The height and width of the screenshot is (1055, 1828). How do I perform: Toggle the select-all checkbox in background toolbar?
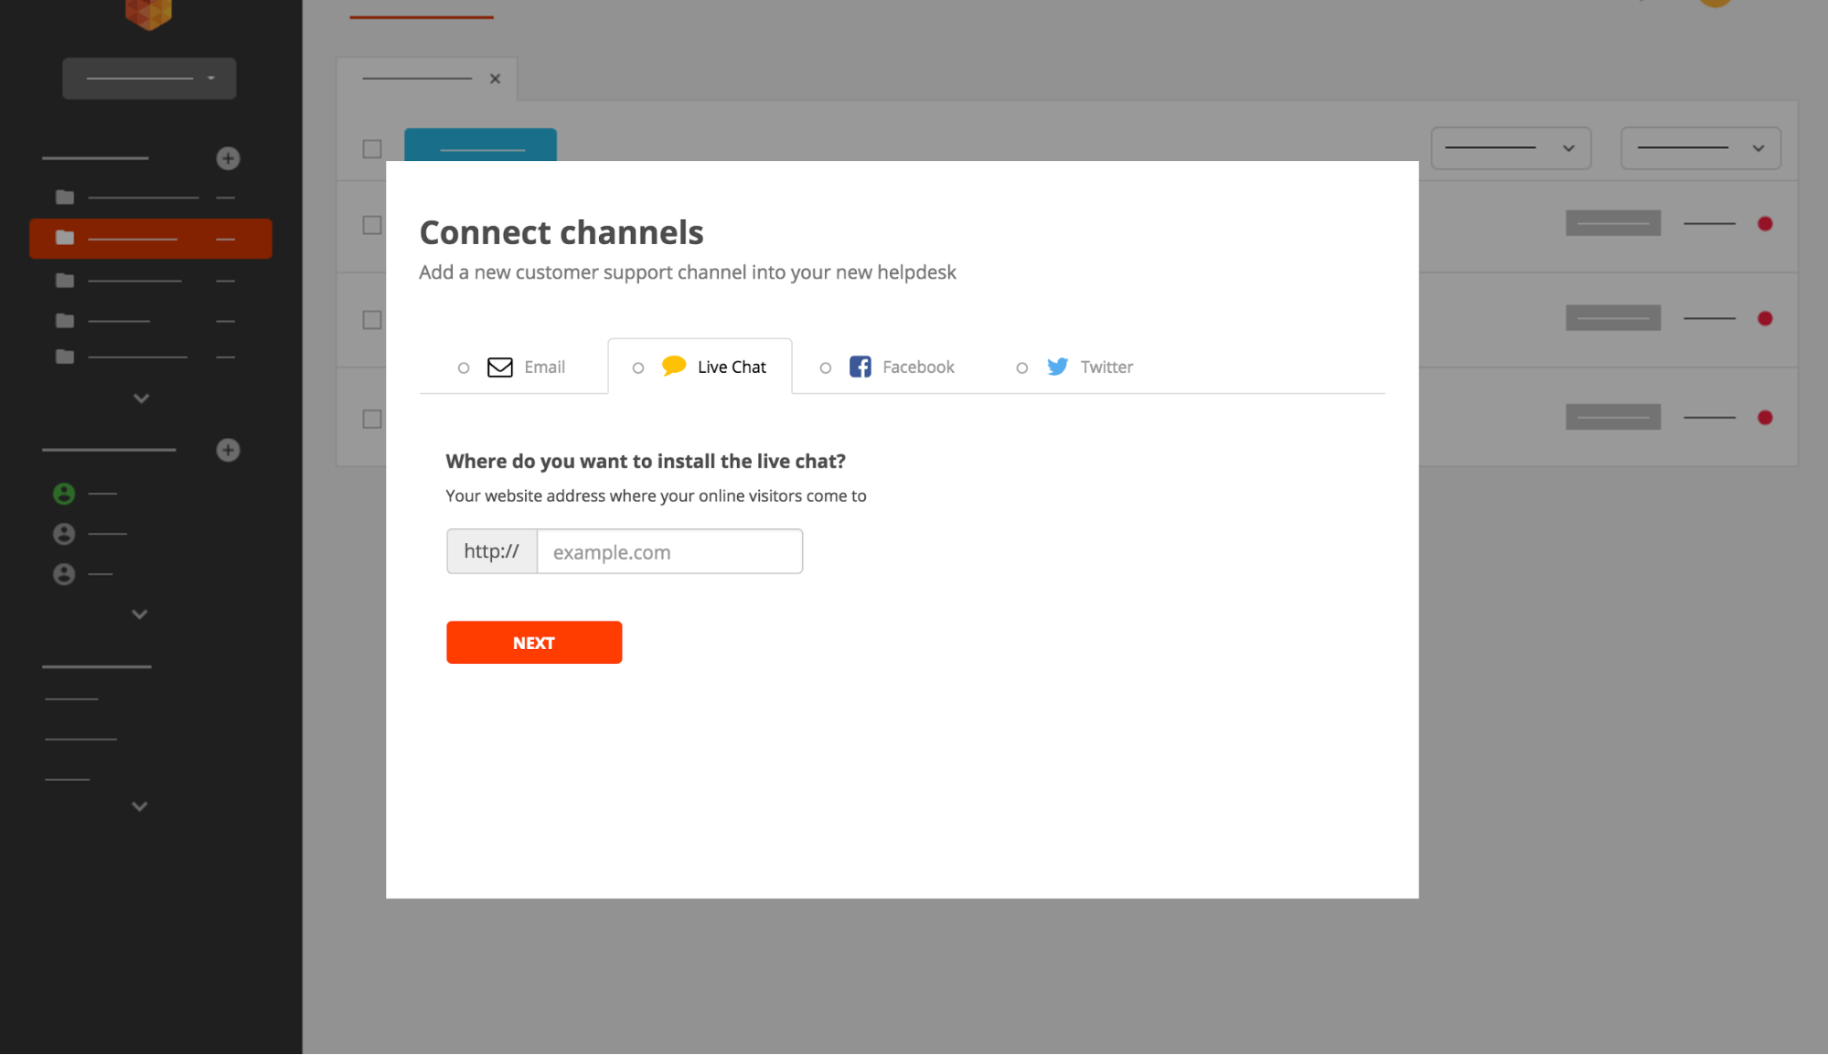(x=372, y=149)
